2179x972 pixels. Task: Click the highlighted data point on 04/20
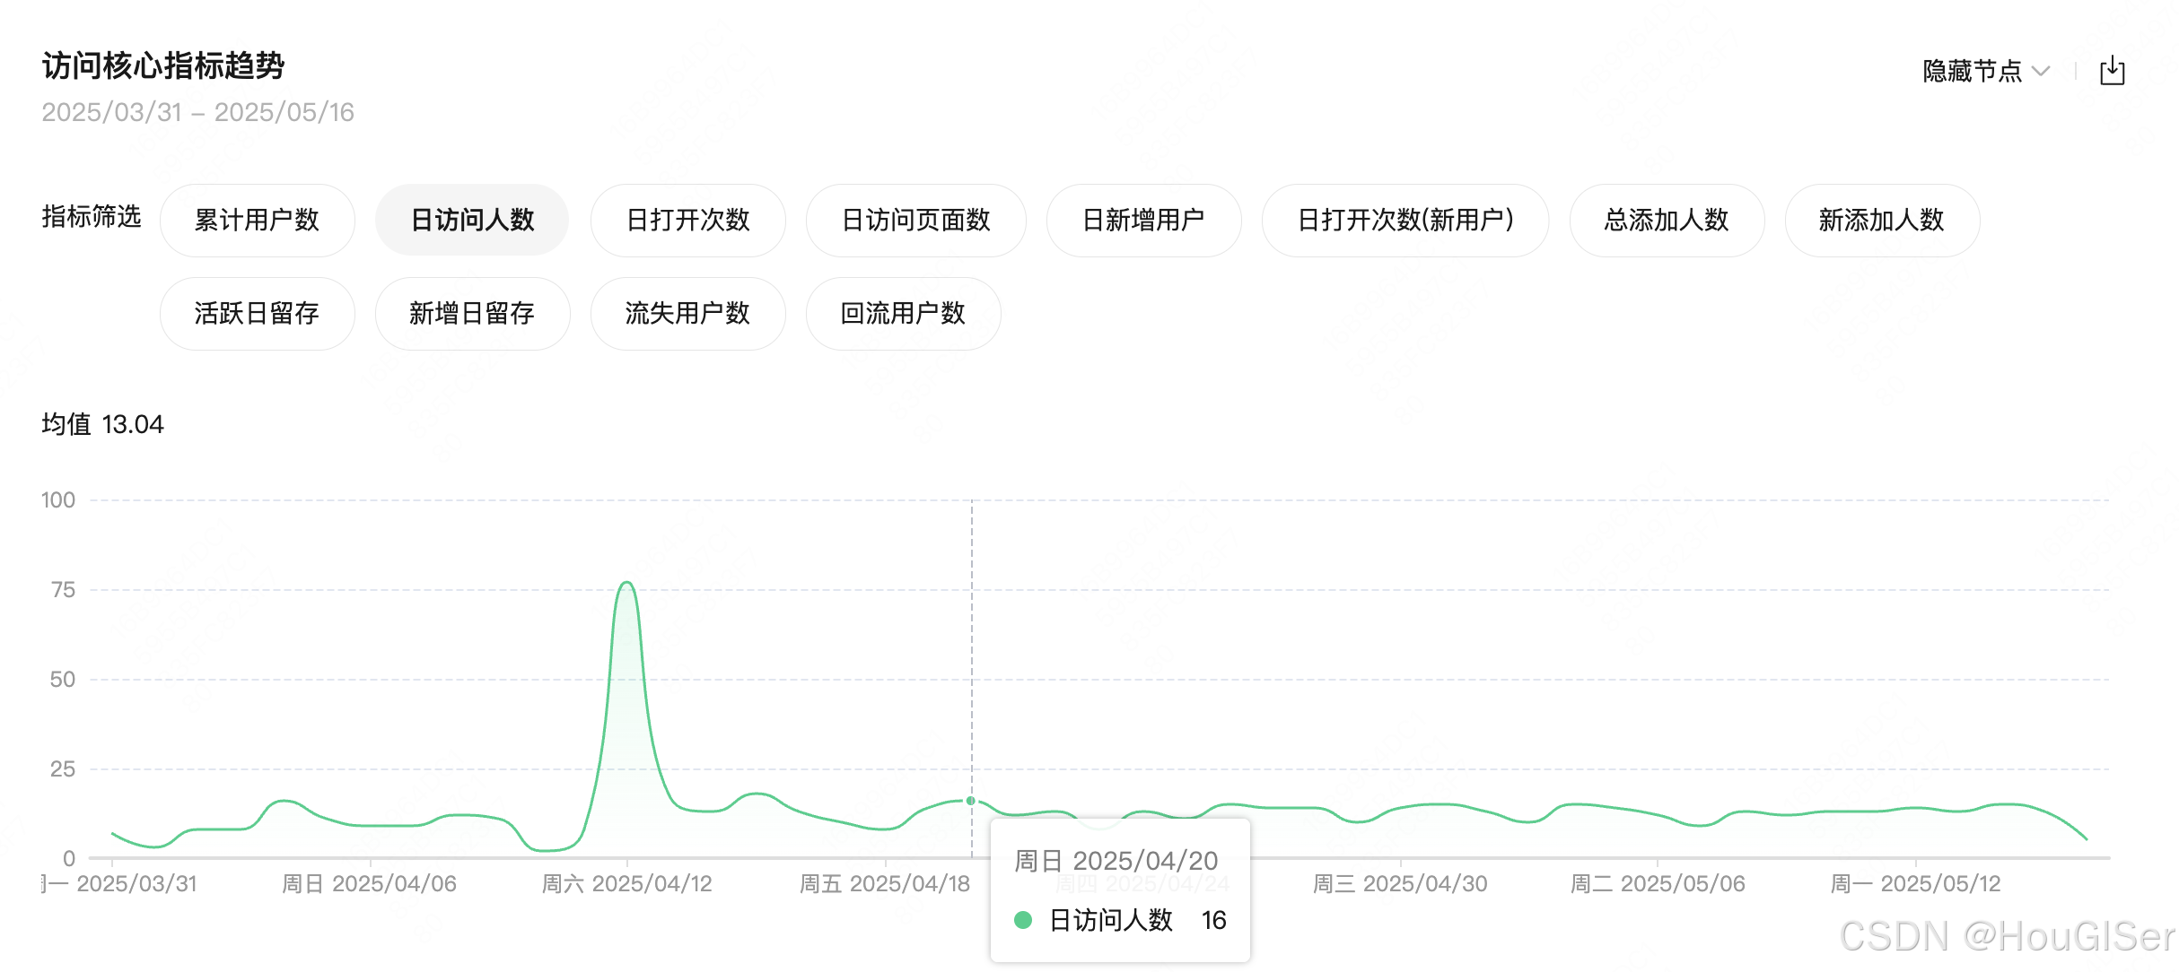pyautogui.click(x=971, y=801)
